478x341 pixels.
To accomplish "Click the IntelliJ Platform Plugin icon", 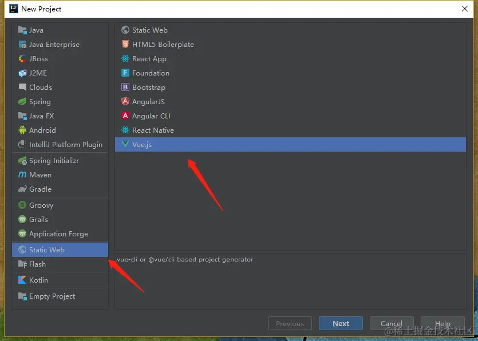I will click(22, 144).
